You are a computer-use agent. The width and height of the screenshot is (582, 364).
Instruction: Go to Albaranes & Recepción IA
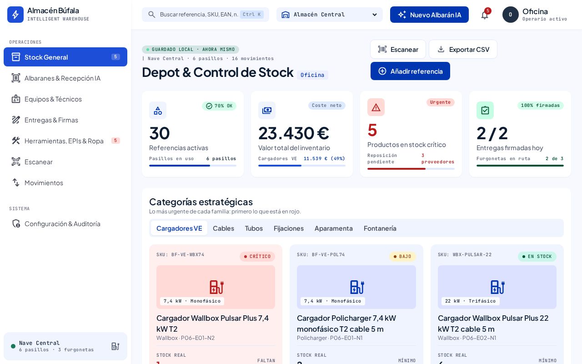point(65,78)
